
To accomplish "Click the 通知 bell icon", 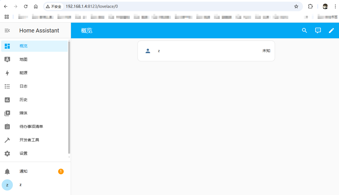I will click(7, 171).
